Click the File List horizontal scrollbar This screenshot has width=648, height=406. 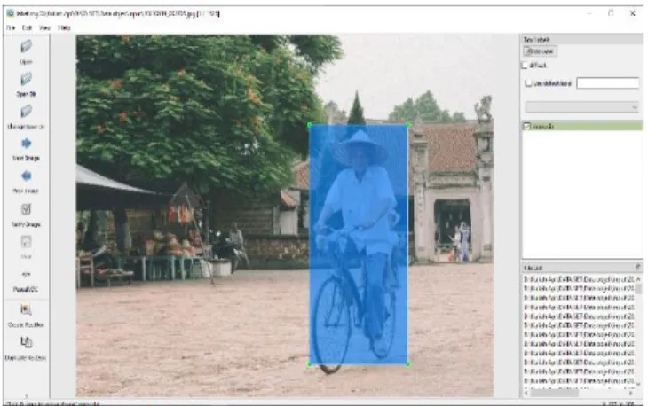click(x=554, y=394)
